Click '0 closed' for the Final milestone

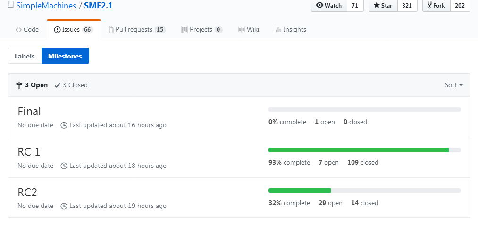pyautogui.click(x=355, y=122)
